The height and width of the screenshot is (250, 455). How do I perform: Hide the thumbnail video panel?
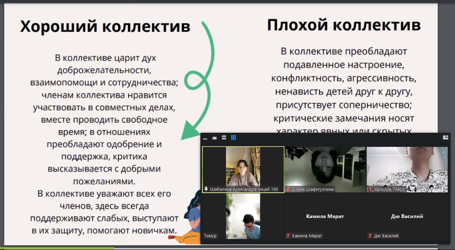click(205, 138)
